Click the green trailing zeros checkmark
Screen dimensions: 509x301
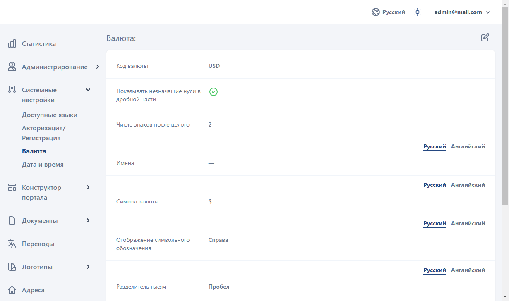pos(213,91)
